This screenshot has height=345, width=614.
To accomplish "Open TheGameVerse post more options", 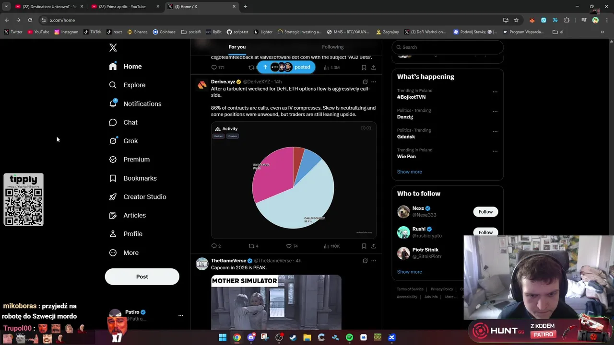I will pyautogui.click(x=374, y=261).
